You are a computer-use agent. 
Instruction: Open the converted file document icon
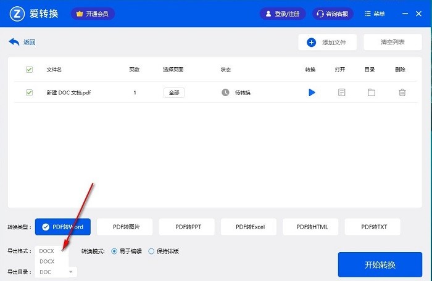click(x=341, y=92)
